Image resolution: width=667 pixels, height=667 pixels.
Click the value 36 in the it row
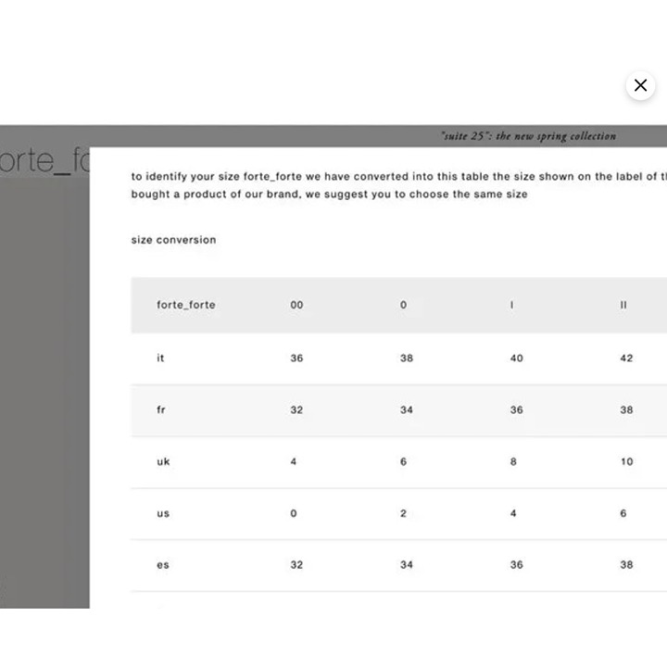[x=296, y=359]
